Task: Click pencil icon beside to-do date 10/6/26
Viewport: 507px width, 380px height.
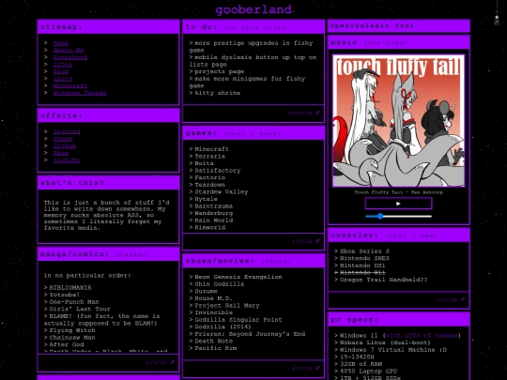Action: (x=317, y=113)
